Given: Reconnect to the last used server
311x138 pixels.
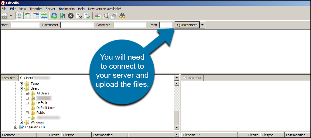Looking at the screenshot, I should point(87,16).
